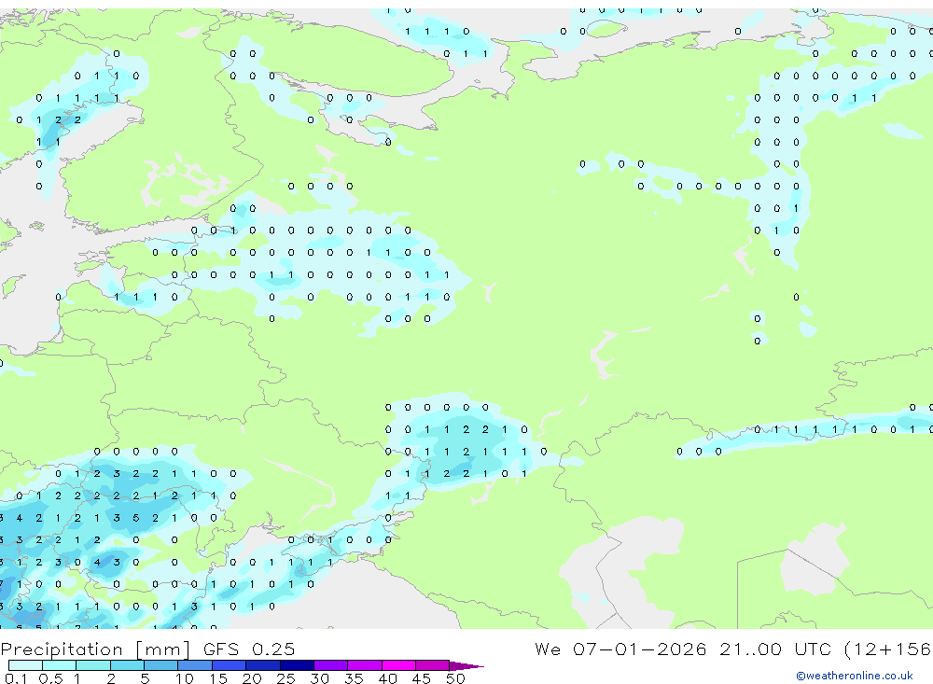Click the 25–30 mm navy legend swatch
Image resolution: width=933 pixels, height=684 pixels.
297,665
